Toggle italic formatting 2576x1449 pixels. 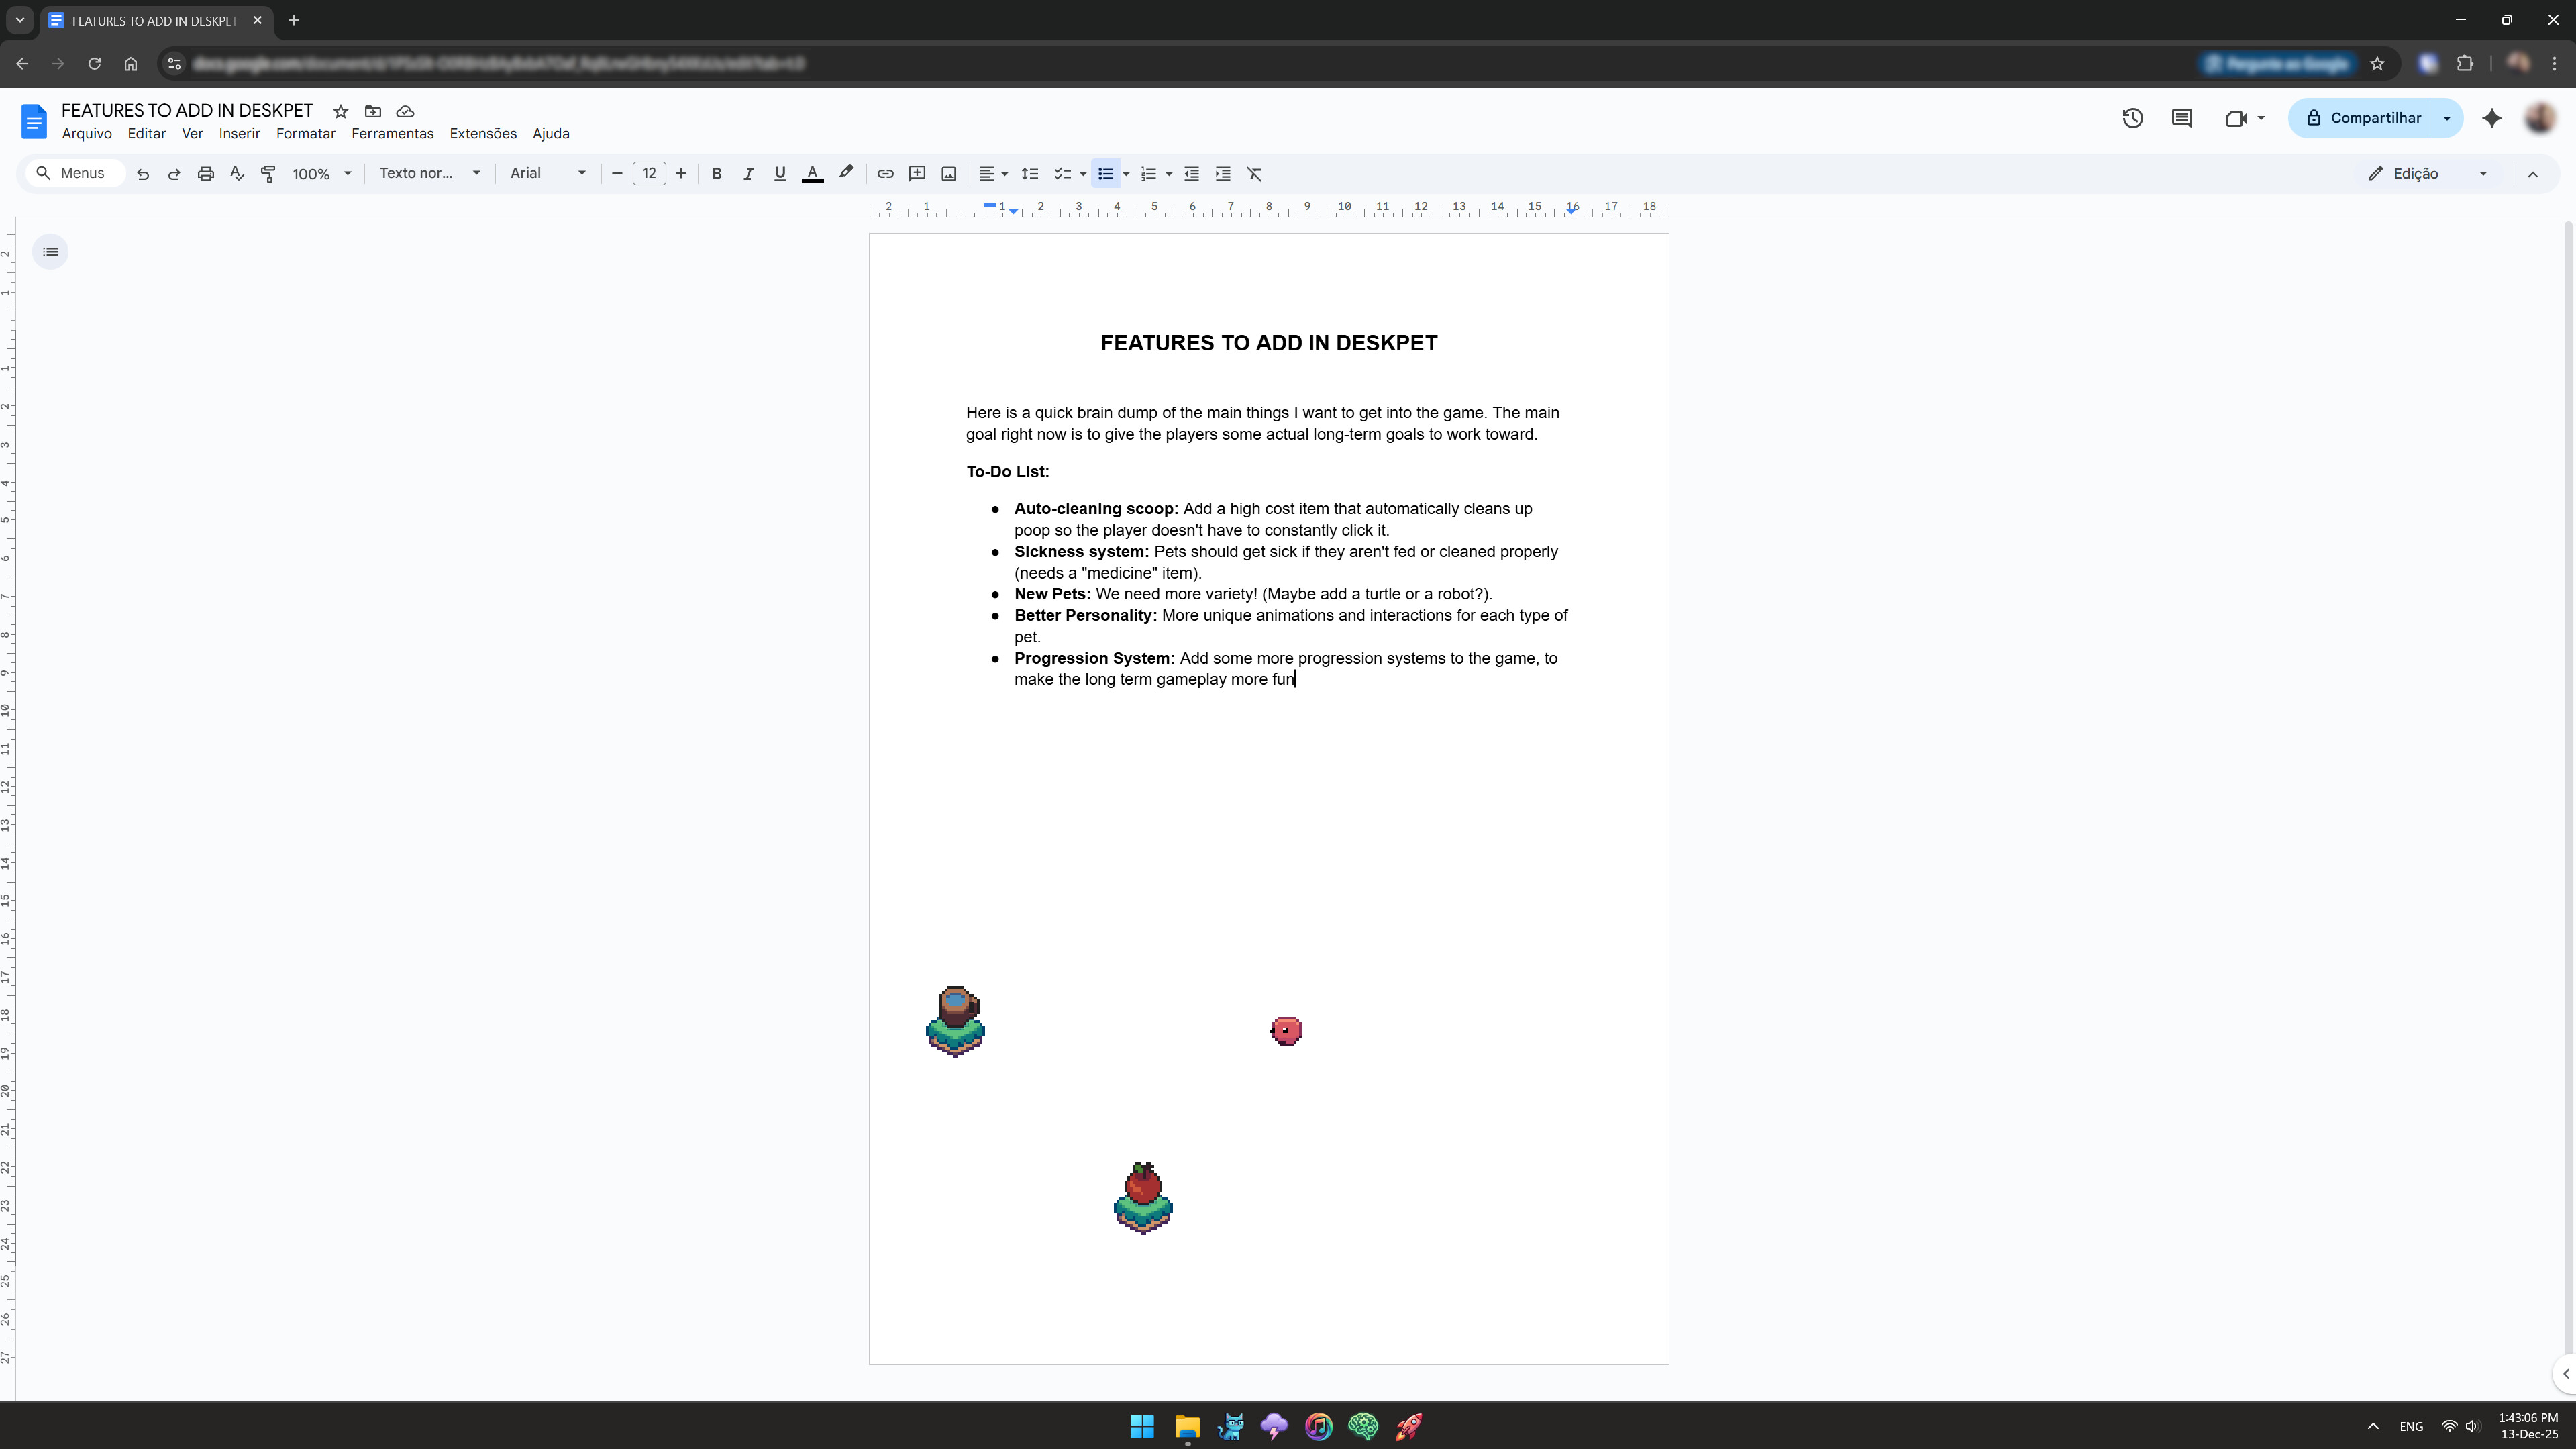pos(748,173)
